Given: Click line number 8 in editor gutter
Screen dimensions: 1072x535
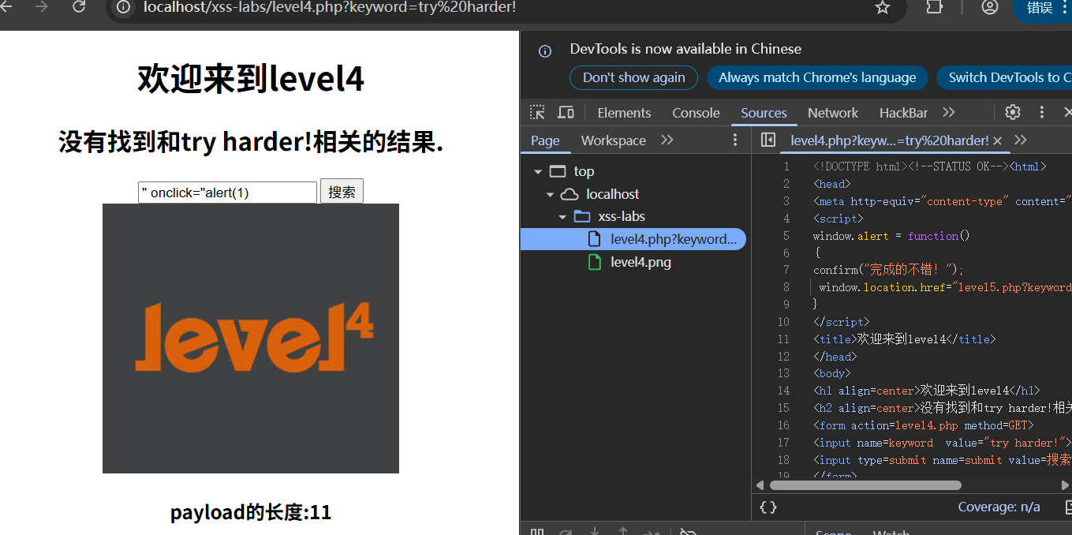Looking at the screenshot, I should 786,287.
